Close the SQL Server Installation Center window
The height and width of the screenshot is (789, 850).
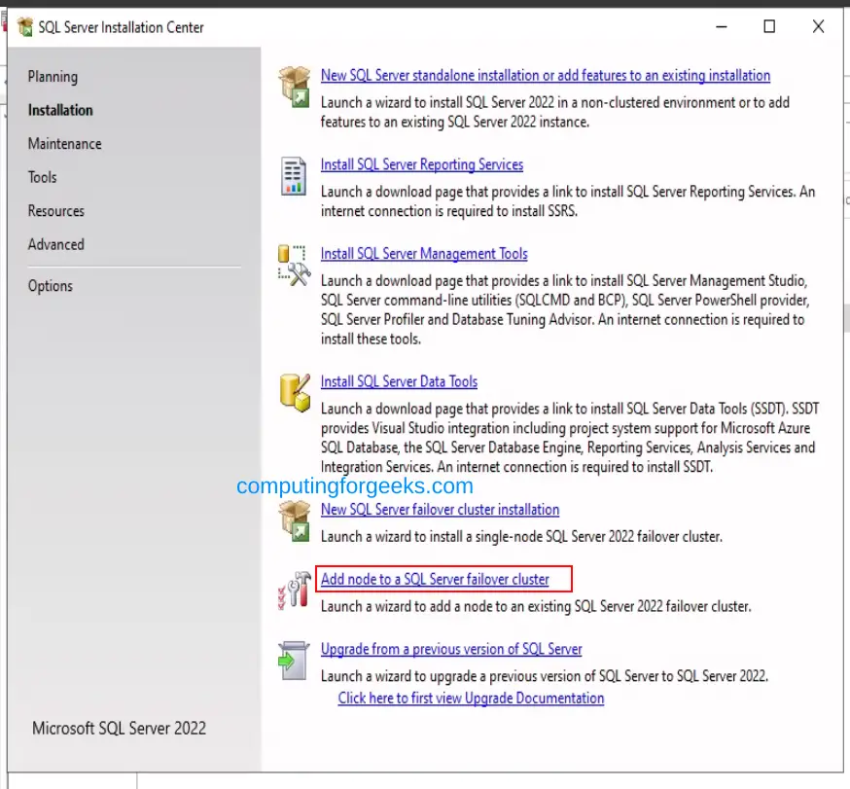[818, 26]
